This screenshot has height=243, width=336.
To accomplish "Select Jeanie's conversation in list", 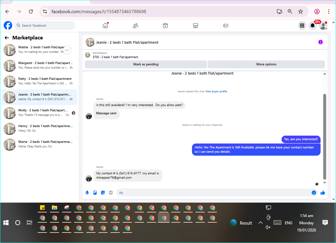I will (x=39, y=97).
